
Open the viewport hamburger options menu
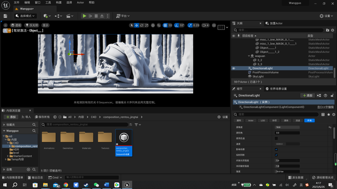[5, 25]
